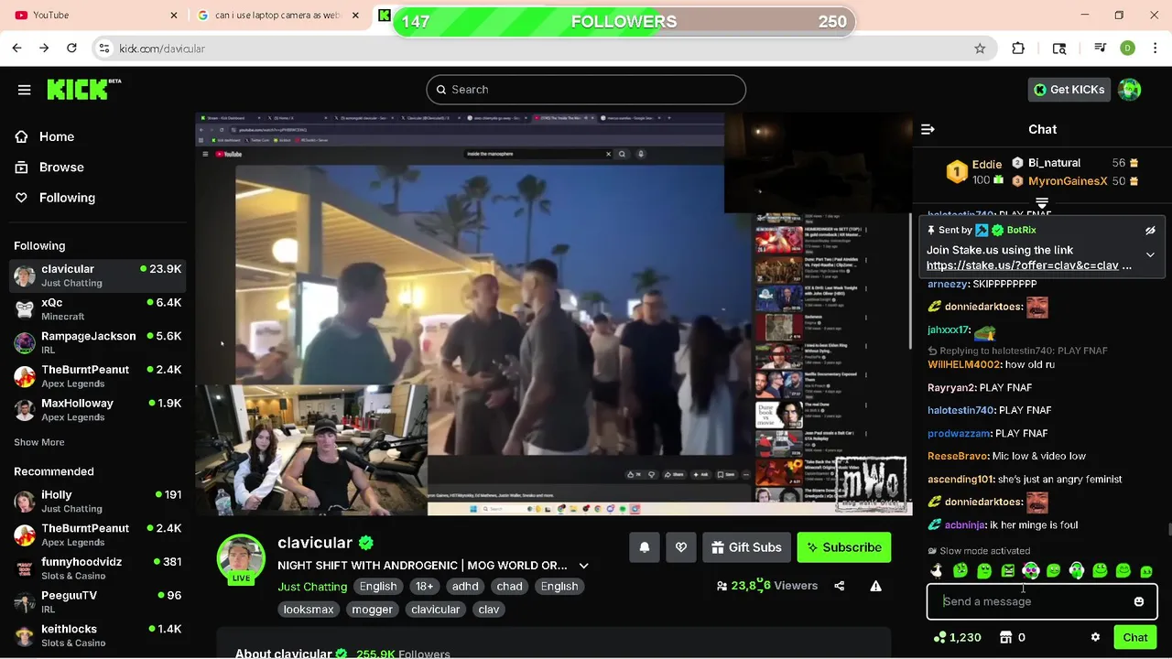
Task: Close the YouTube browser tab
Action: pyautogui.click(x=174, y=16)
